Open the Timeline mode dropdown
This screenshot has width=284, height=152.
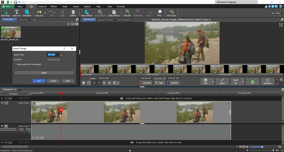29,94
